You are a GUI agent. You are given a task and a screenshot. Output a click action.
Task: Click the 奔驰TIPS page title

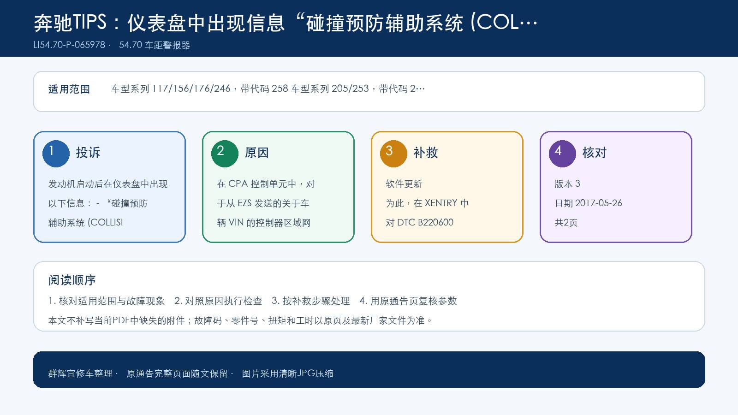(286, 23)
